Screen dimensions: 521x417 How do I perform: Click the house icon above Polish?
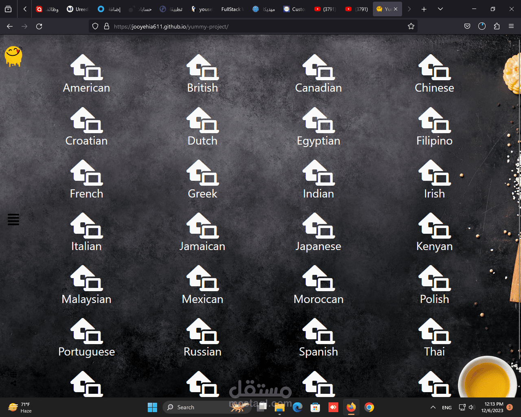tap(435, 278)
